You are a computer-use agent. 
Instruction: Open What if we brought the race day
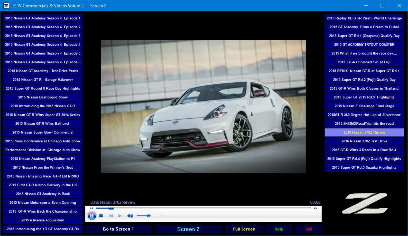coord(364,53)
